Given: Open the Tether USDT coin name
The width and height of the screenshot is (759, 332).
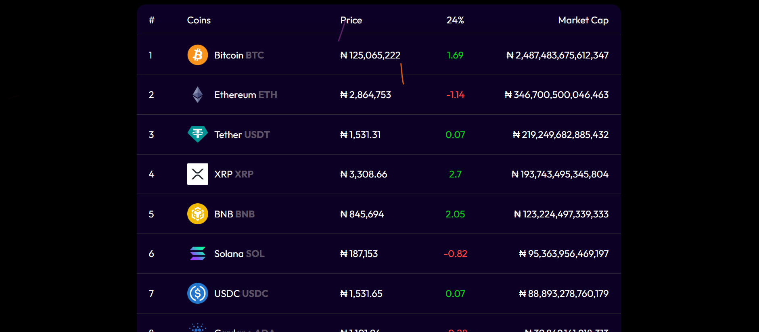Looking at the screenshot, I should 242,135.
